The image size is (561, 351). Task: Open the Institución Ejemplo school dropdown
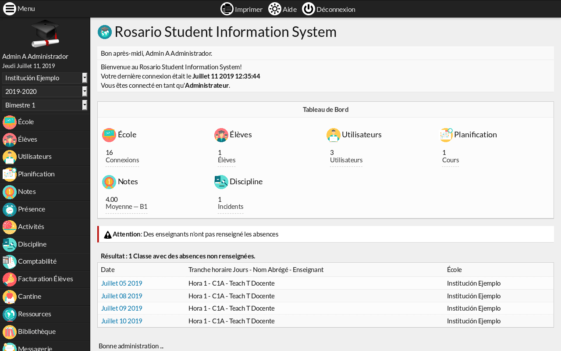[x=45, y=78]
